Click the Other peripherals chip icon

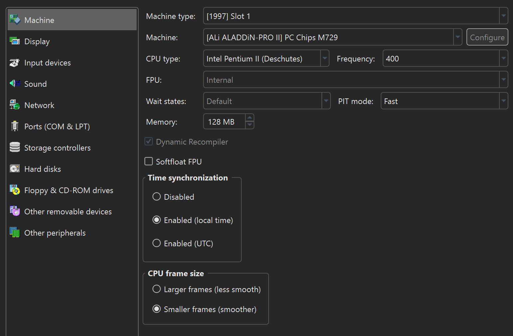pyautogui.click(x=15, y=233)
